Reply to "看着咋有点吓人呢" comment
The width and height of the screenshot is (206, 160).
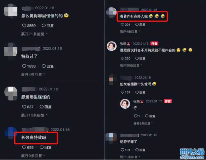(140, 24)
